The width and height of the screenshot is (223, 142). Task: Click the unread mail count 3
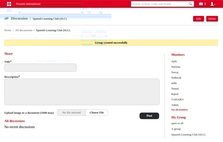pyautogui.click(x=205, y=4)
